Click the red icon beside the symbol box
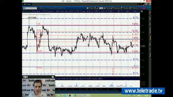 [40, 8]
